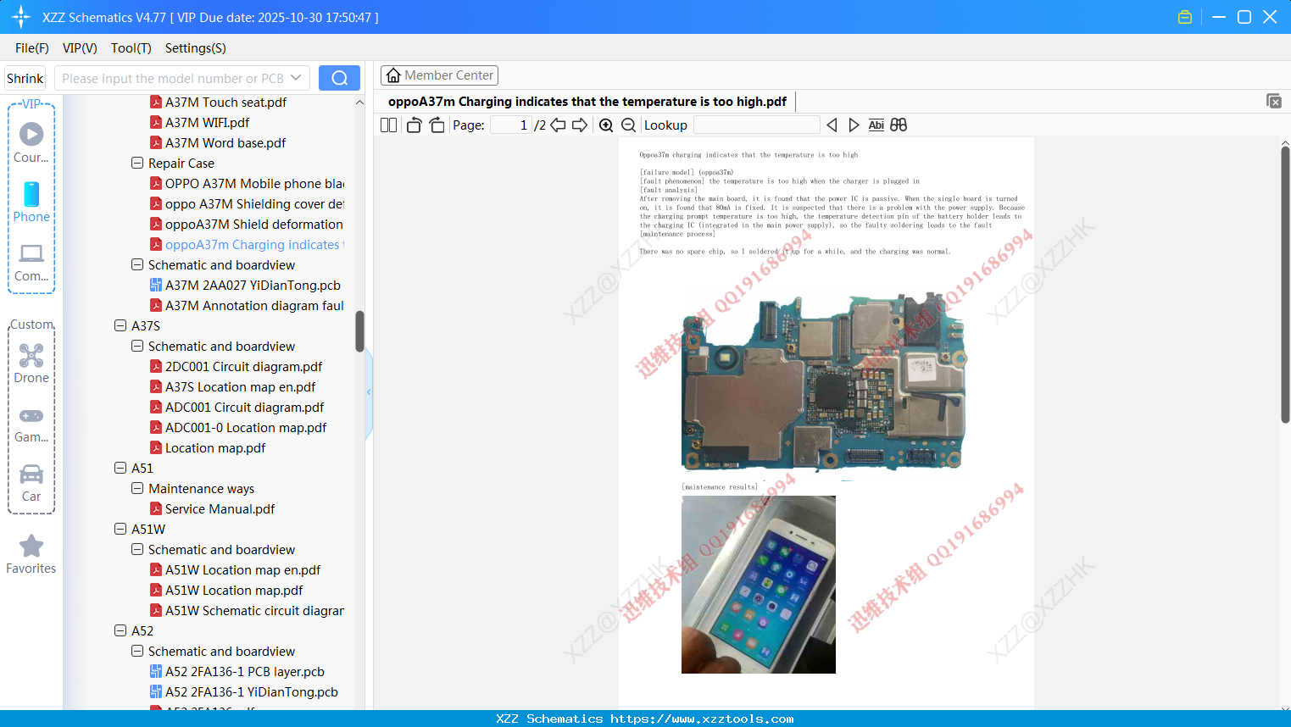Select oppoA37m Charging indicates tree item
Image resolution: width=1291 pixels, height=727 pixels.
247,245
